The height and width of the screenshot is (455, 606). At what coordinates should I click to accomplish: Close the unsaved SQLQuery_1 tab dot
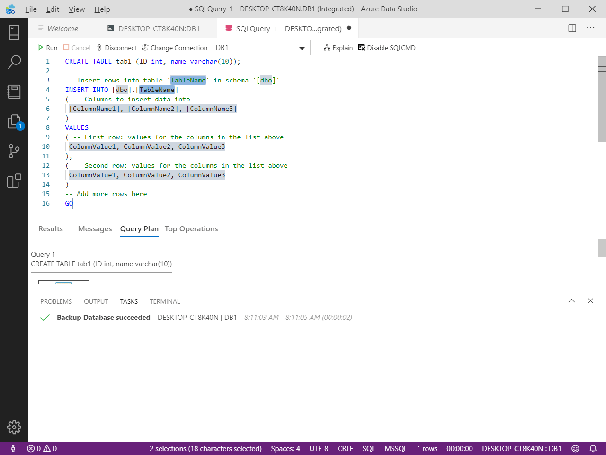click(349, 28)
